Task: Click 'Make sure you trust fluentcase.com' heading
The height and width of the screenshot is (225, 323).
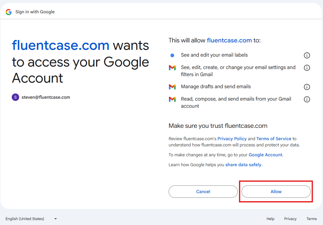Action: click(218, 126)
